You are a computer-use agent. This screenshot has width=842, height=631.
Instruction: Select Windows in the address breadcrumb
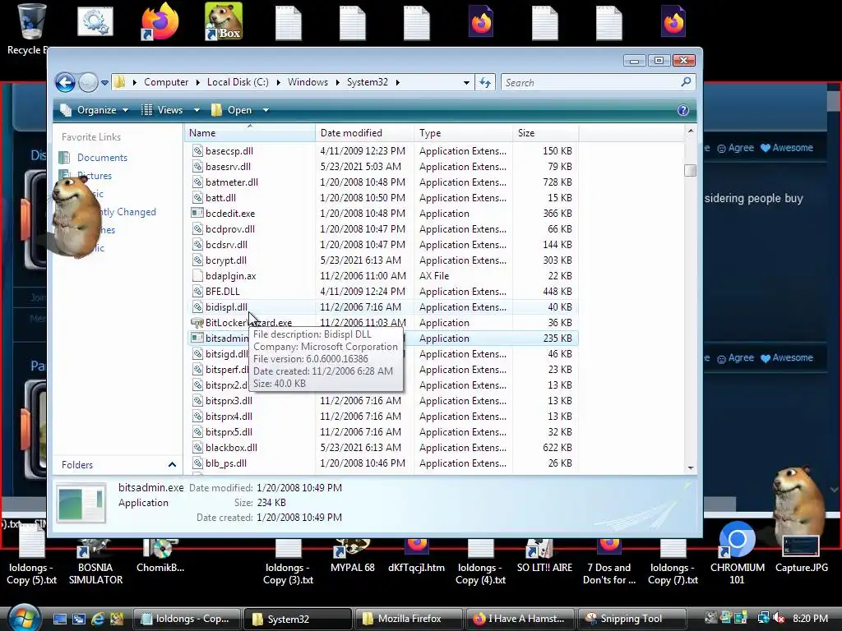[x=308, y=82]
